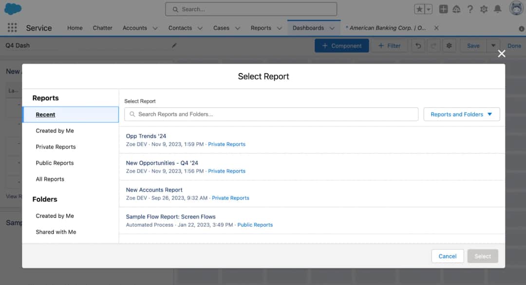
Task: Choose Sample Flow Report: Screen Flows
Action: tap(312, 221)
